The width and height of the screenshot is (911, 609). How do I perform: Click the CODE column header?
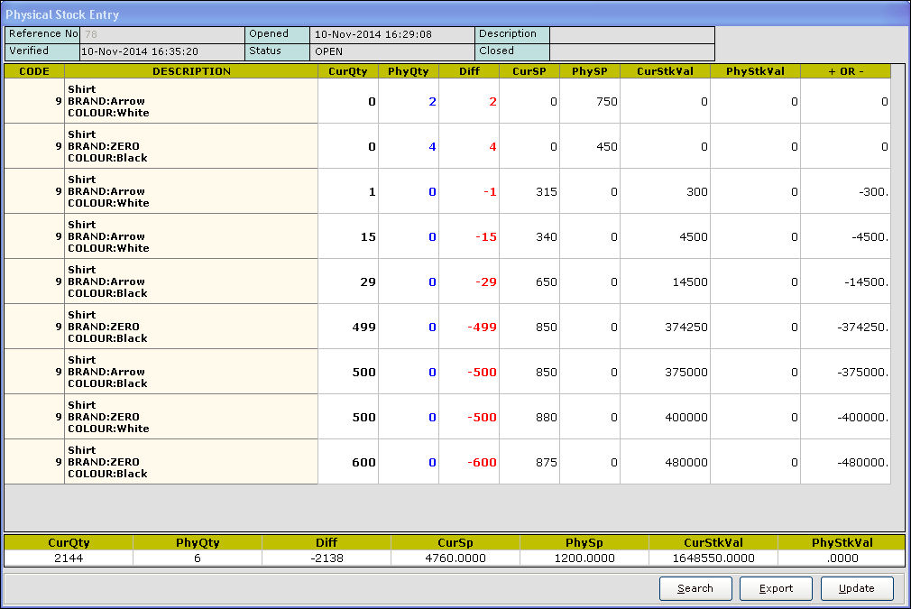(x=34, y=71)
